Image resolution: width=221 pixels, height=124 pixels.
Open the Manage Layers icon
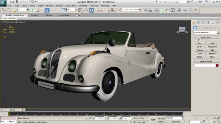156,10
